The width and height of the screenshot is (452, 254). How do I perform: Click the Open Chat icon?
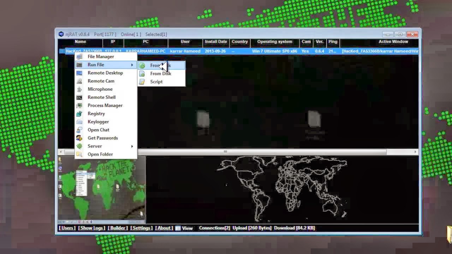tap(79, 130)
